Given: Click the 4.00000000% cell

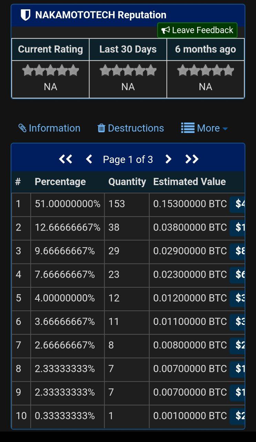Looking at the screenshot, I should [67, 298].
